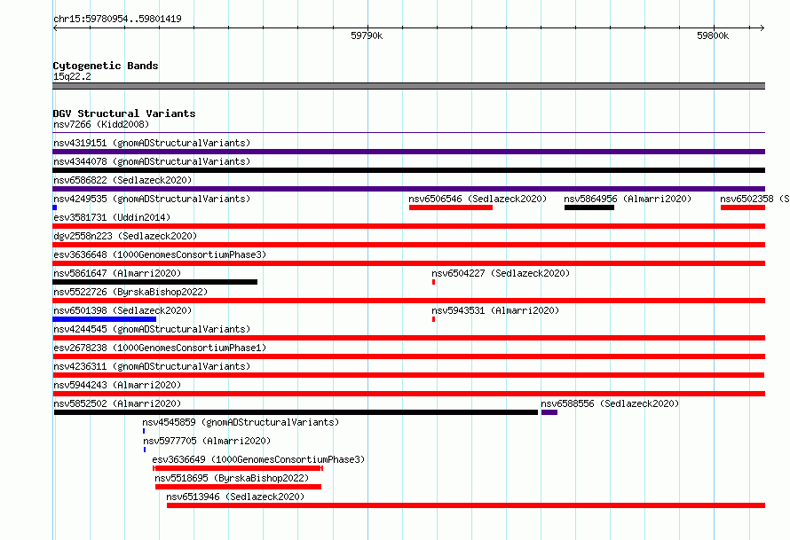
Task: Click the chr15:59780954..59801419 coordinate label
Action: [117, 19]
